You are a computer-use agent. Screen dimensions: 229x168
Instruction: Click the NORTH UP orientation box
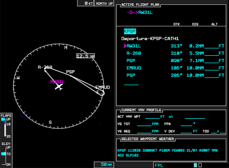(x=104, y=3)
